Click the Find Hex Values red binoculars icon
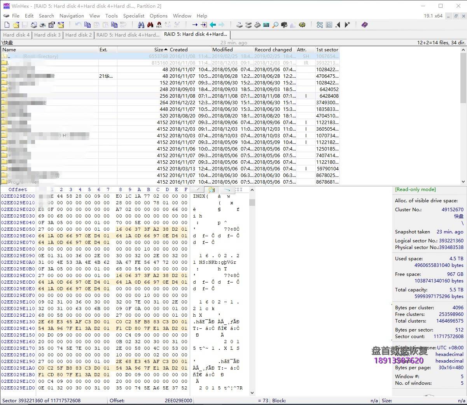This screenshot has width=467, height=405. pyautogui.click(x=150, y=25)
